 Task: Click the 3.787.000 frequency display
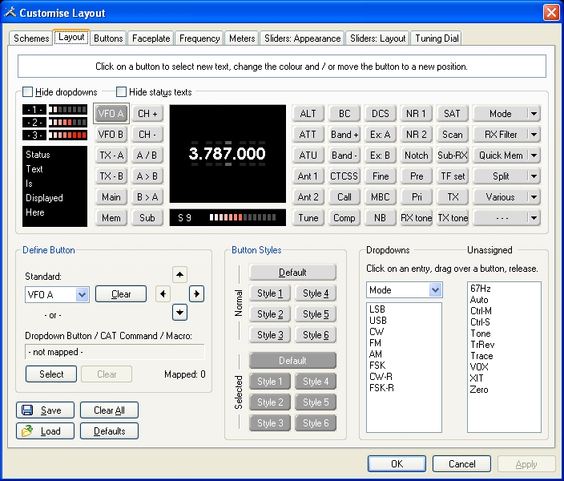(x=228, y=154)
